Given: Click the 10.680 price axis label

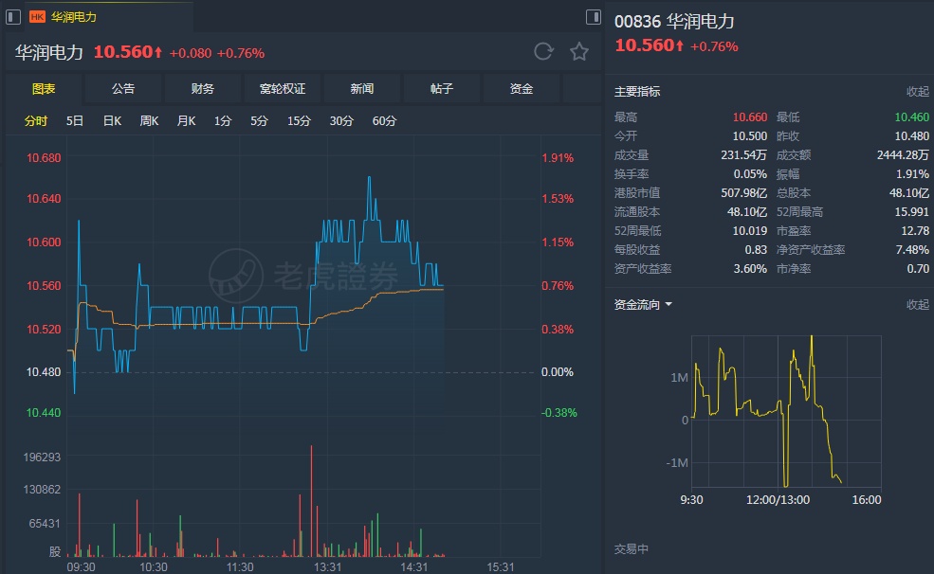Looking at the screenshot, I should pyautogui.click(x=44, y=157).
